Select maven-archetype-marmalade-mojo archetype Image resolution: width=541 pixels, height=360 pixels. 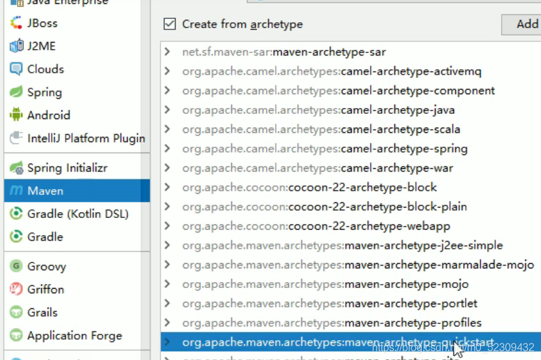[351, 264]
